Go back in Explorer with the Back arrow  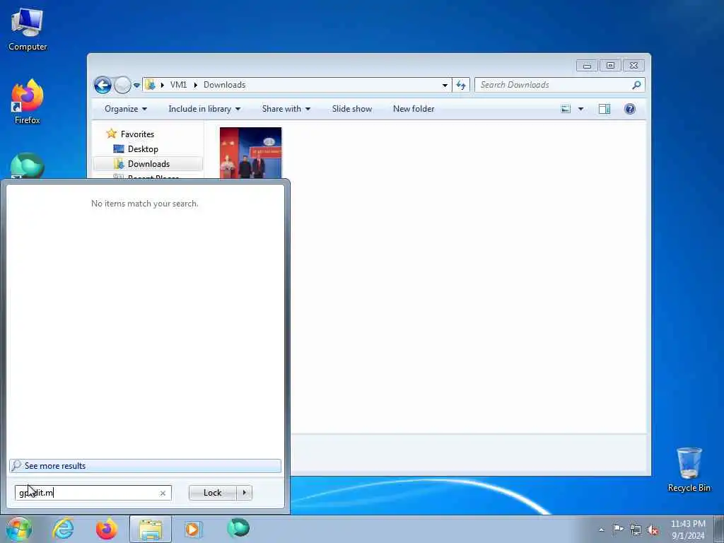tap(103, 85)
